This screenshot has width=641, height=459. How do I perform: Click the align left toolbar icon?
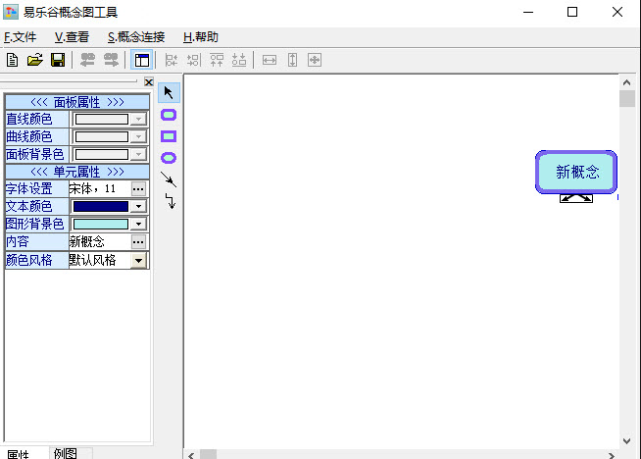click(x=171, y=60)
